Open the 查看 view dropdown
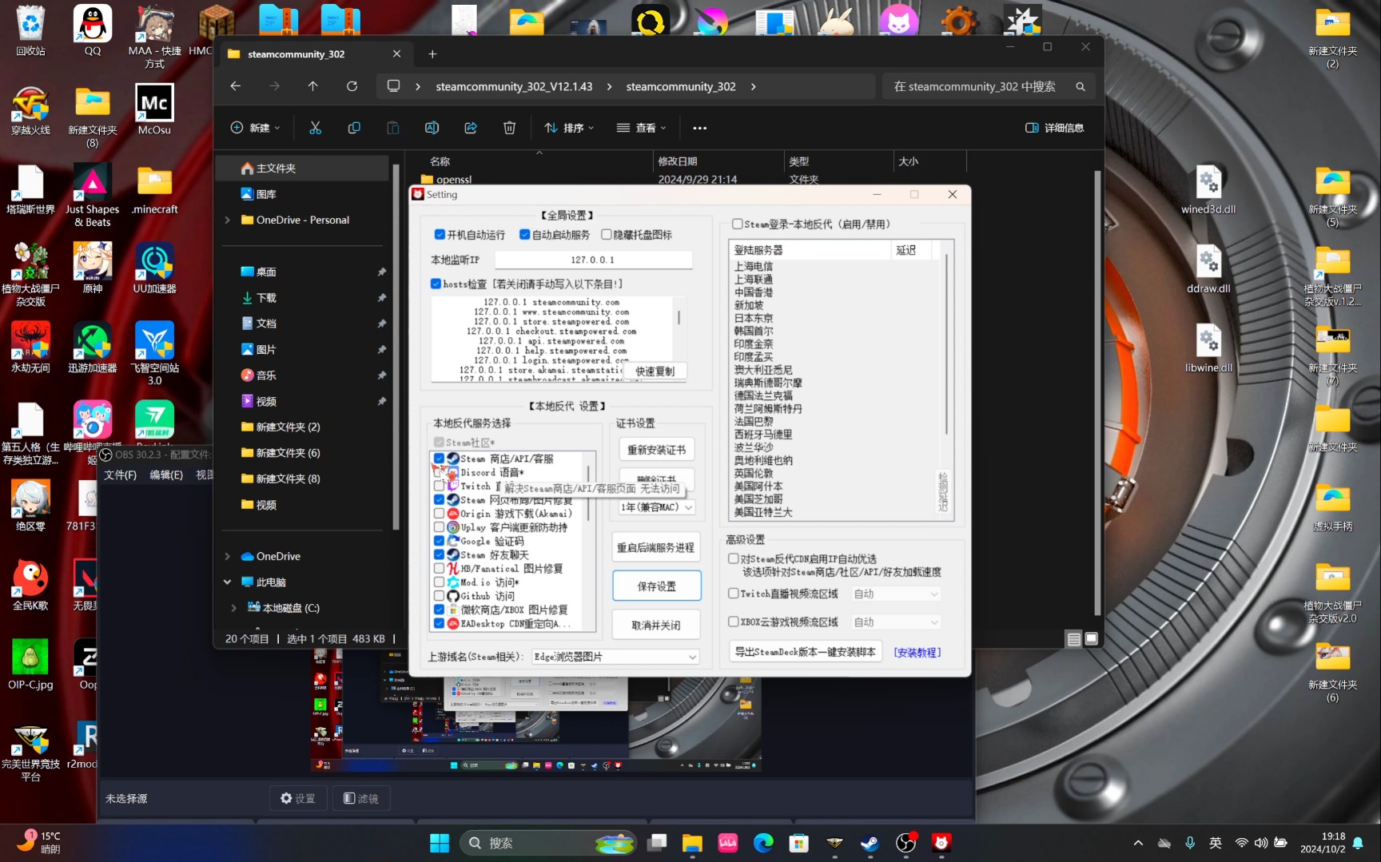1381x862 pixels. pyautogui.click(x=641, y=128)
